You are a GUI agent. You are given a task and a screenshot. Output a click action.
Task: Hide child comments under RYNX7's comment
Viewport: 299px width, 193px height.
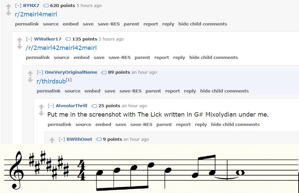pyautogui.click(x=203, y=24)
